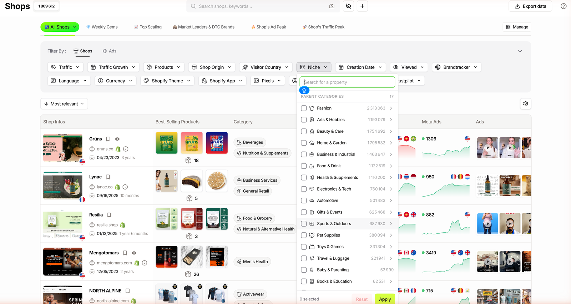The image size is (571, 304).
Task: Bookmark the Grüns shop
Action: pos(108,139)
